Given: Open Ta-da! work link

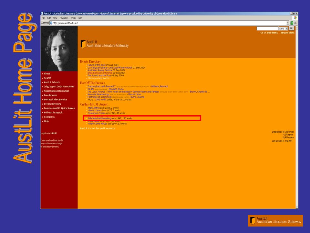Looking at the screenshot, I should [x=91, y=89].
